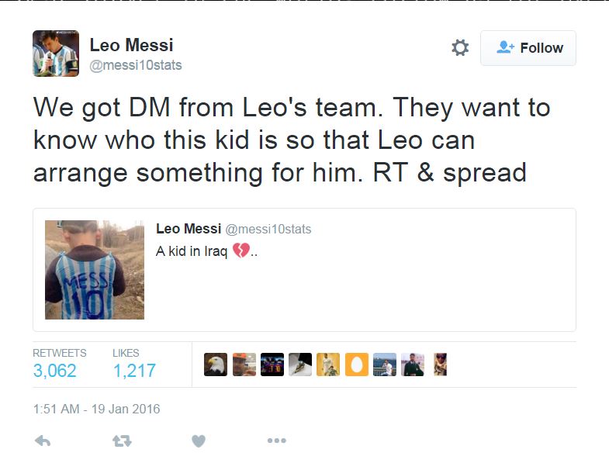Open the Leo Messi profile avatar
609x470 pixels.
56,54
